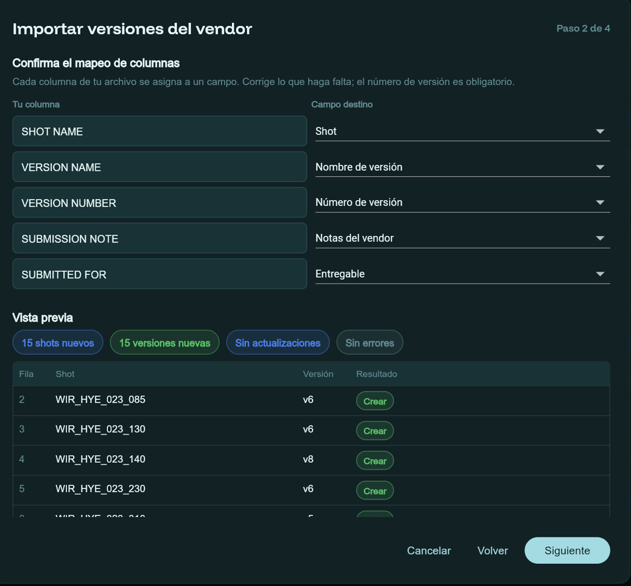Viewport: 631px width, 586px height.
Task: Go back with the Volver button
Action: point(493,550)
